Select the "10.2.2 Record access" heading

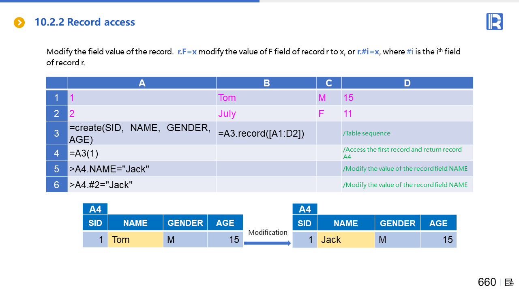85,22
